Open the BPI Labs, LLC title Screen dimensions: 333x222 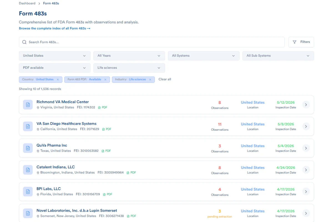49,189
